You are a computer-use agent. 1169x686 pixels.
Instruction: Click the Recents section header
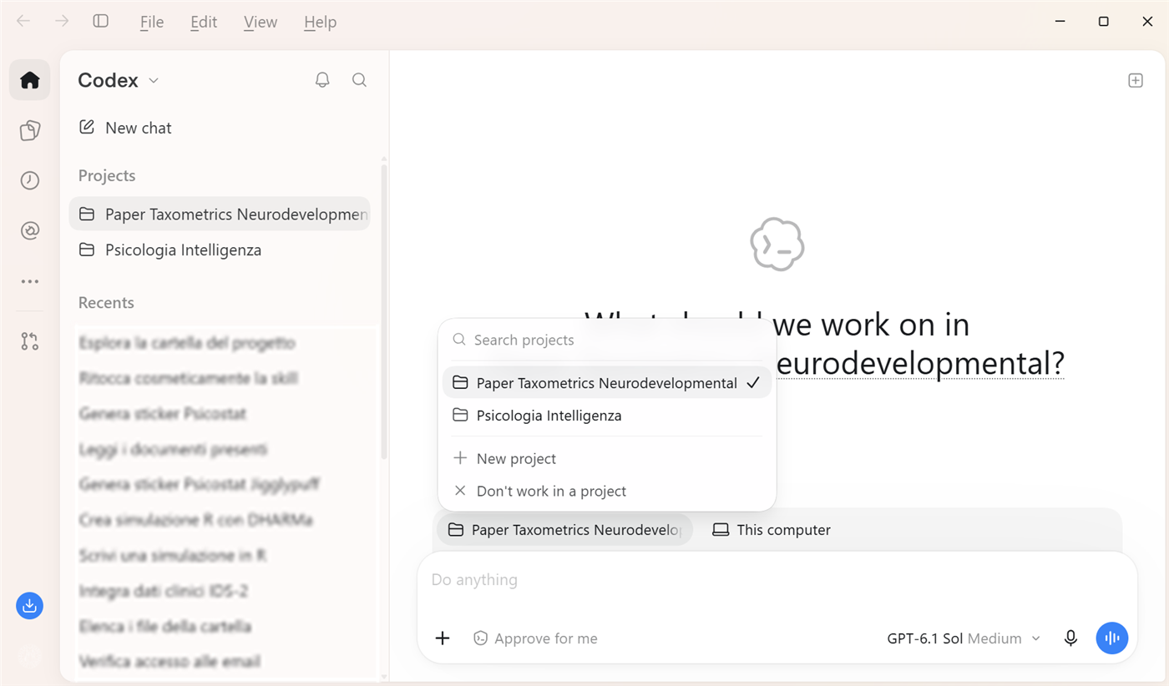[106, 303]
